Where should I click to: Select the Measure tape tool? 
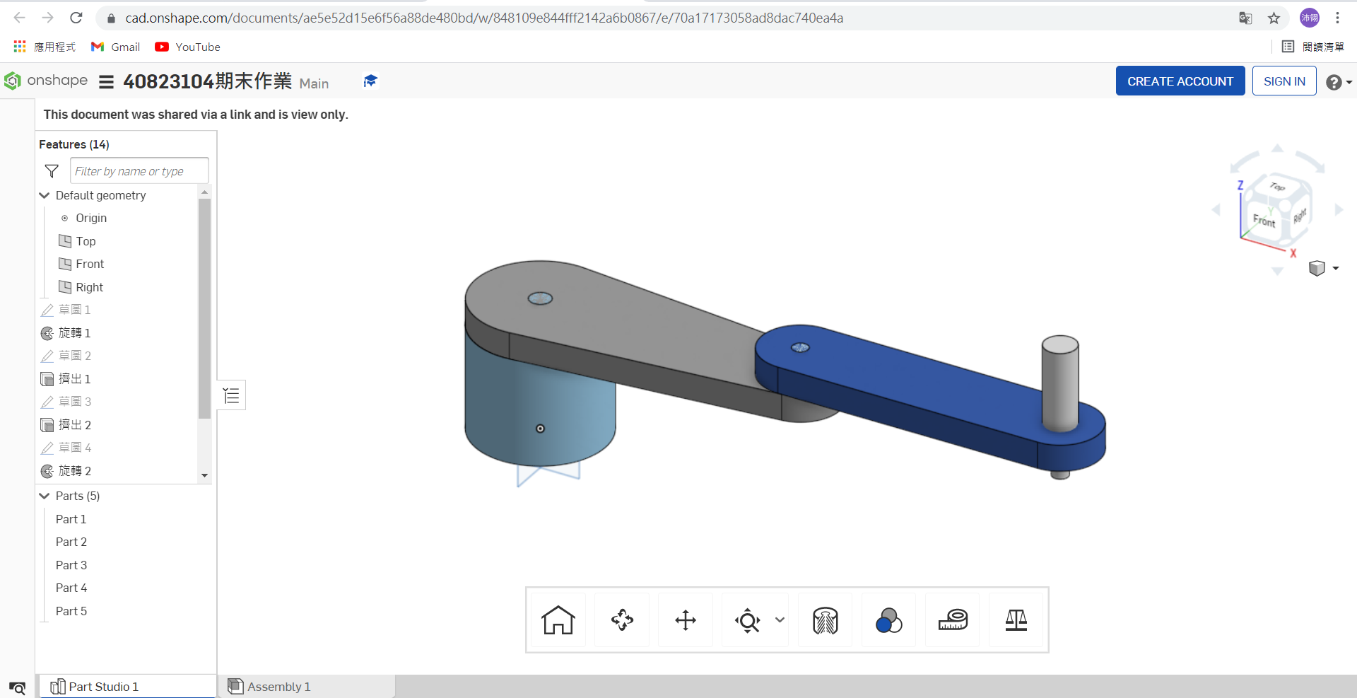[x=953, y=620]
